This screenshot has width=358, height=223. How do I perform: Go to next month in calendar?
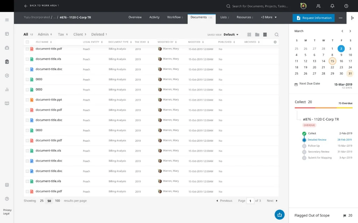click(350, 31)
